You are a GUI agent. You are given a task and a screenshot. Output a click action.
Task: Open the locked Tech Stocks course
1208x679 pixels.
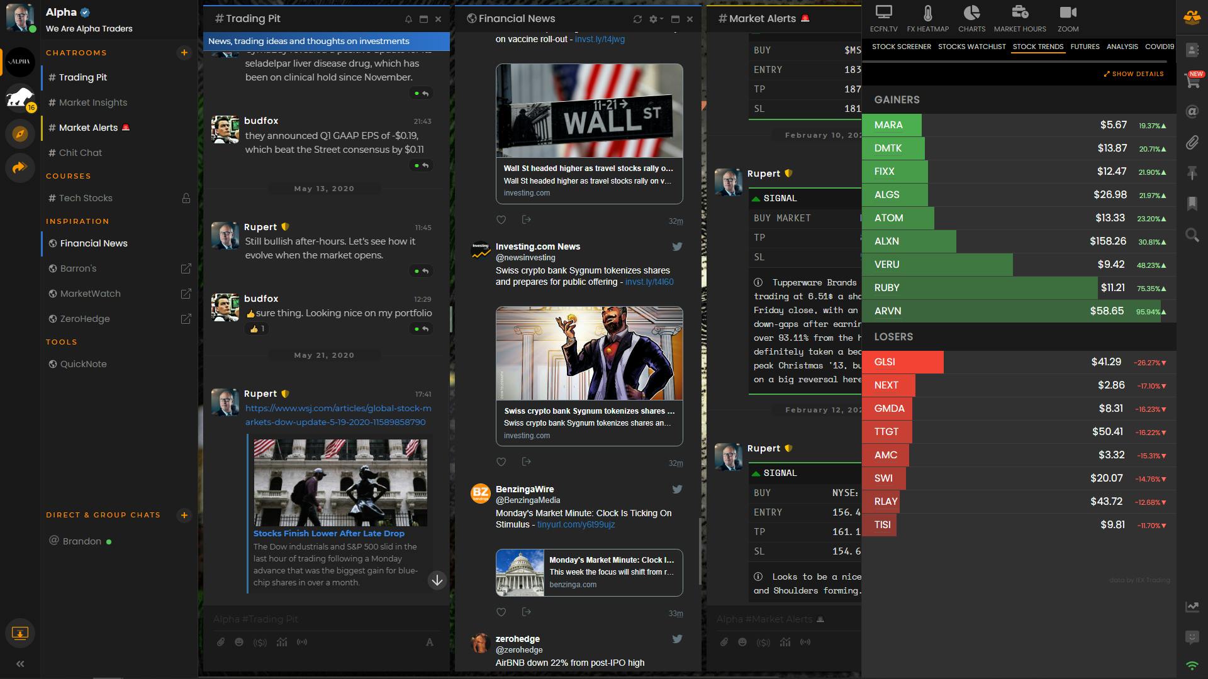pyautogui.click(x=120, y=198)
